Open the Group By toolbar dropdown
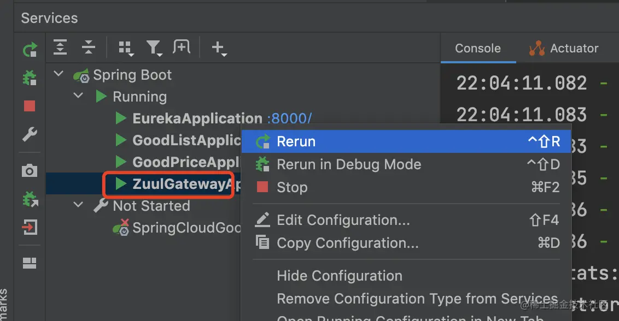The image size is (619, 321). click(126, 49)
